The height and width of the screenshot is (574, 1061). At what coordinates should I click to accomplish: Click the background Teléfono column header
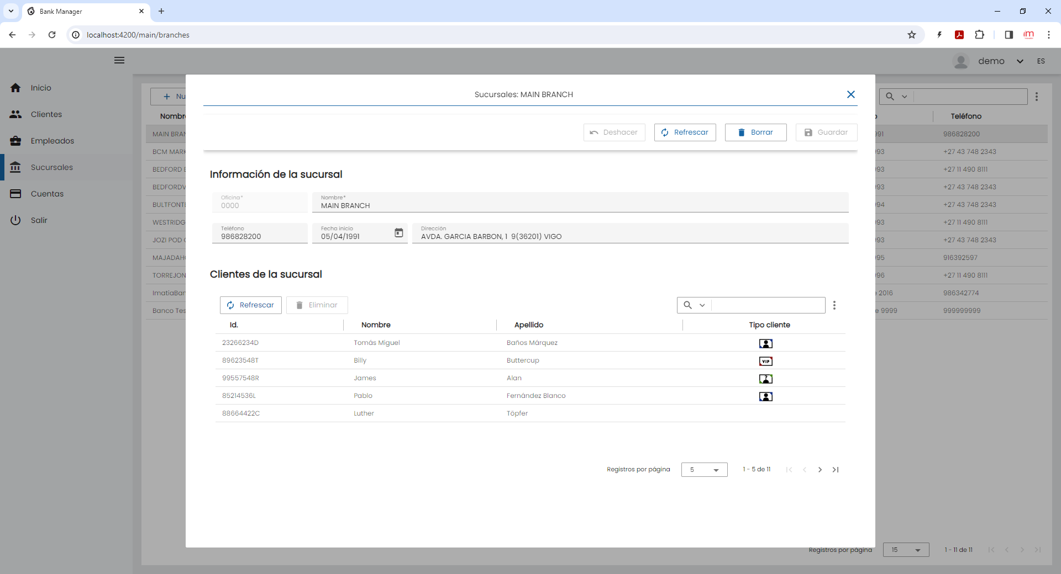tap(966, 116)
